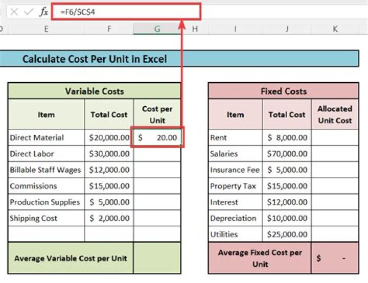Select the $ 20.00 cost per unit cell
Viewport: 368px width, 283px height.
click(157, 137)
